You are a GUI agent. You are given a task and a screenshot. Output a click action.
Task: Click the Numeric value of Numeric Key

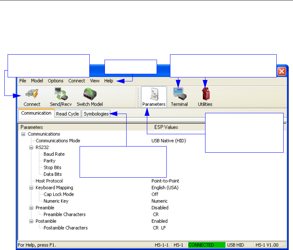click(x=160, y=201)
